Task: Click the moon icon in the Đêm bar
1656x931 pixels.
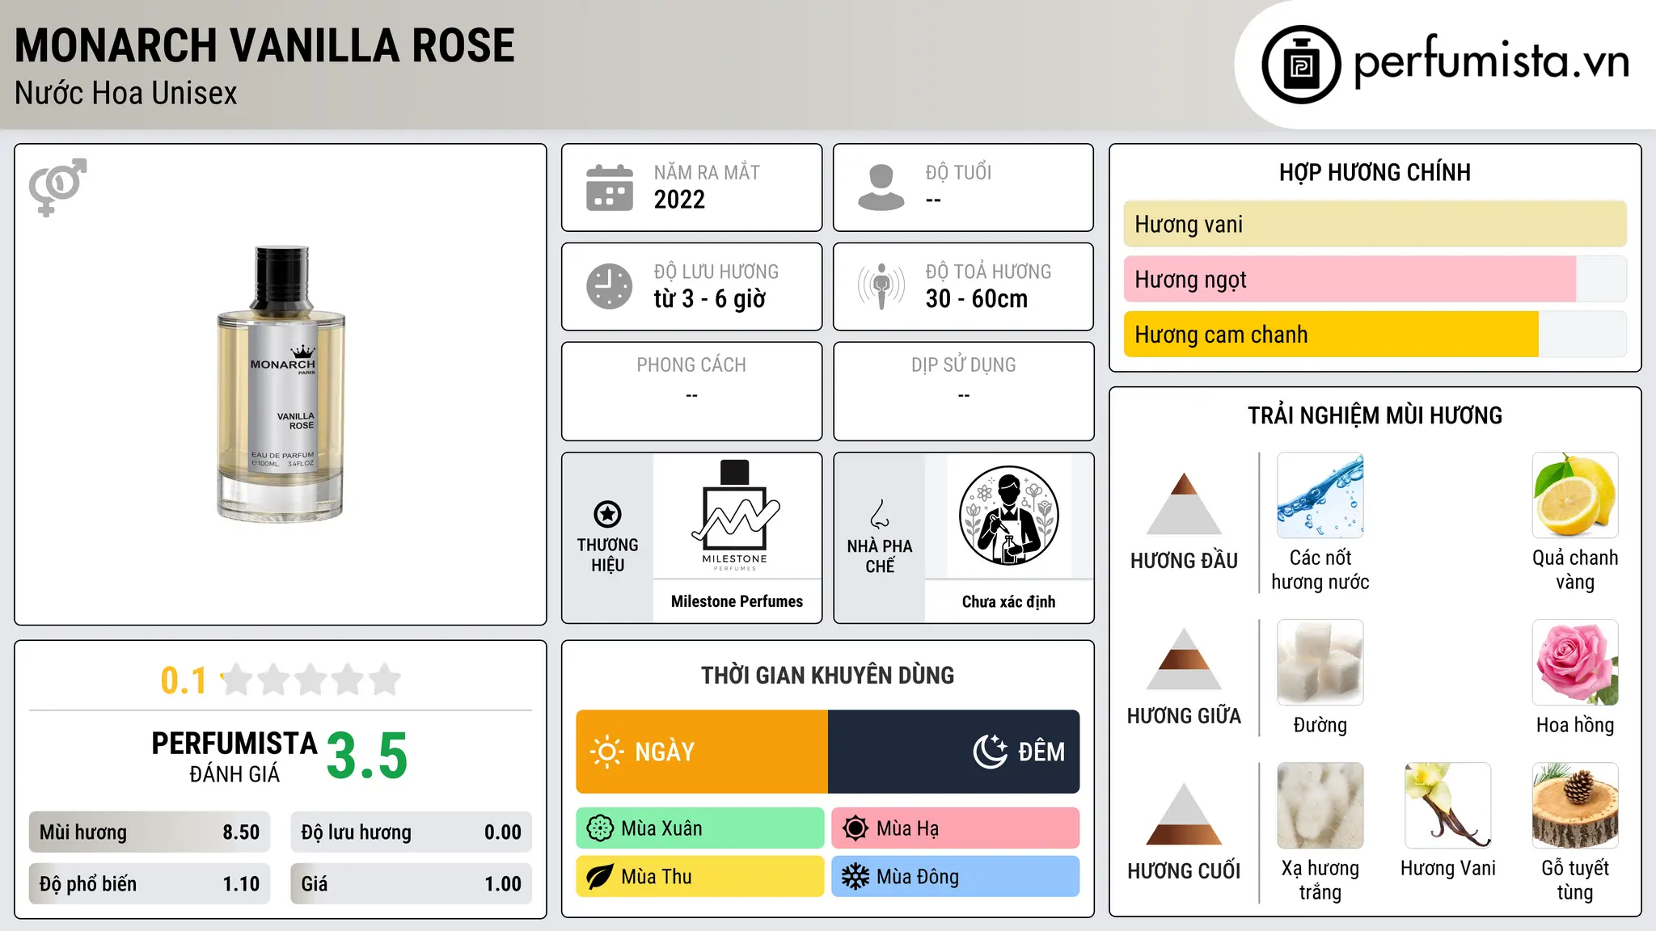Action: coord(991,752)
